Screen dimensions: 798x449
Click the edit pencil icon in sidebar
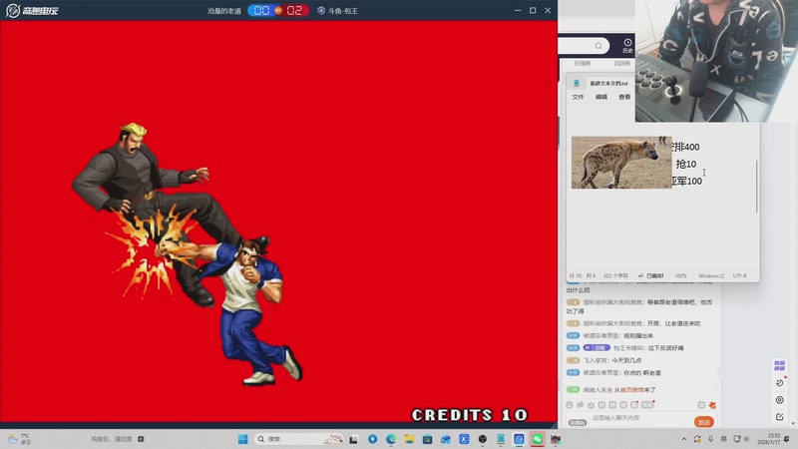pos(780,417)
